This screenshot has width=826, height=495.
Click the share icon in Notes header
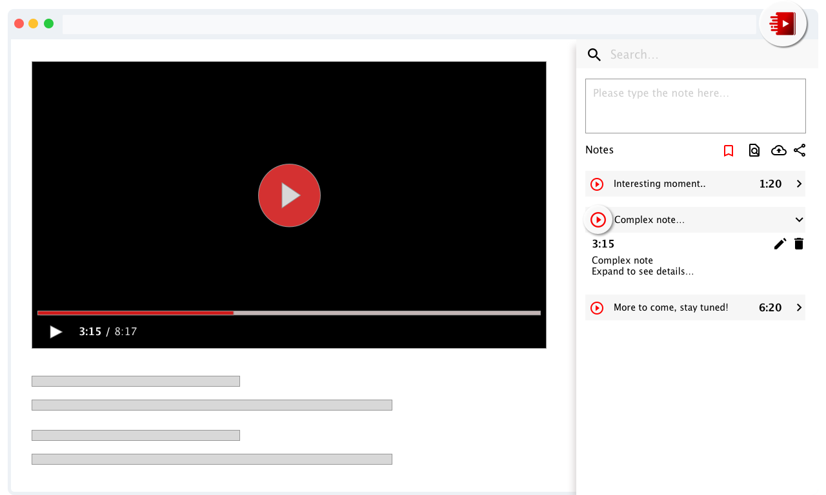pyautogui.click(x=800, y=150)
